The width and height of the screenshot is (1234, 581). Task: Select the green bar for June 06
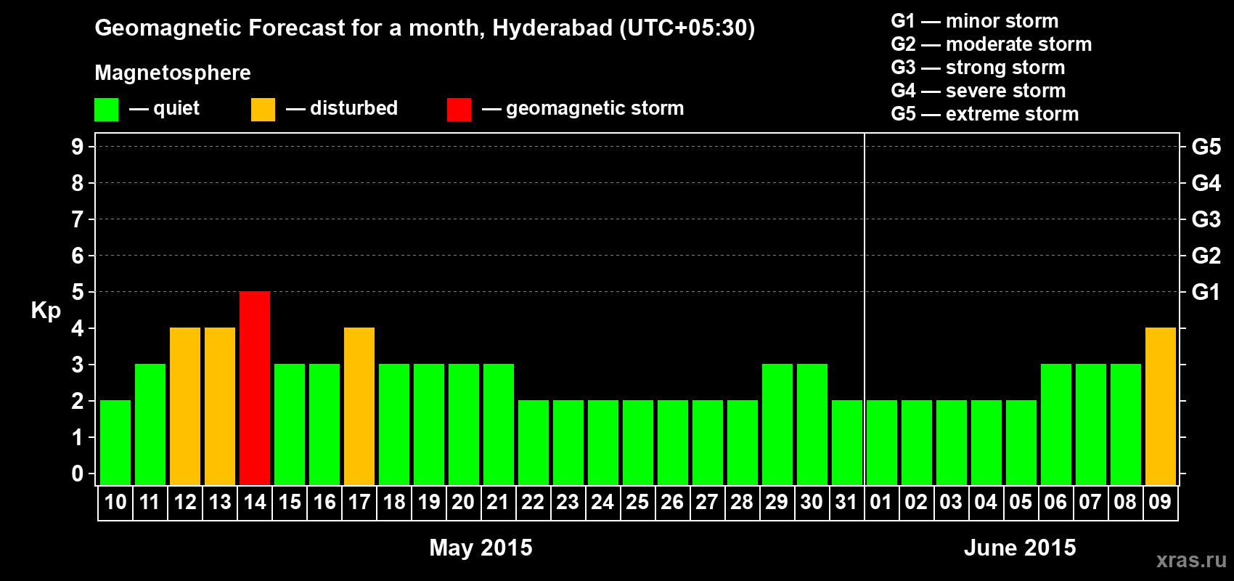click(1056, 424)
